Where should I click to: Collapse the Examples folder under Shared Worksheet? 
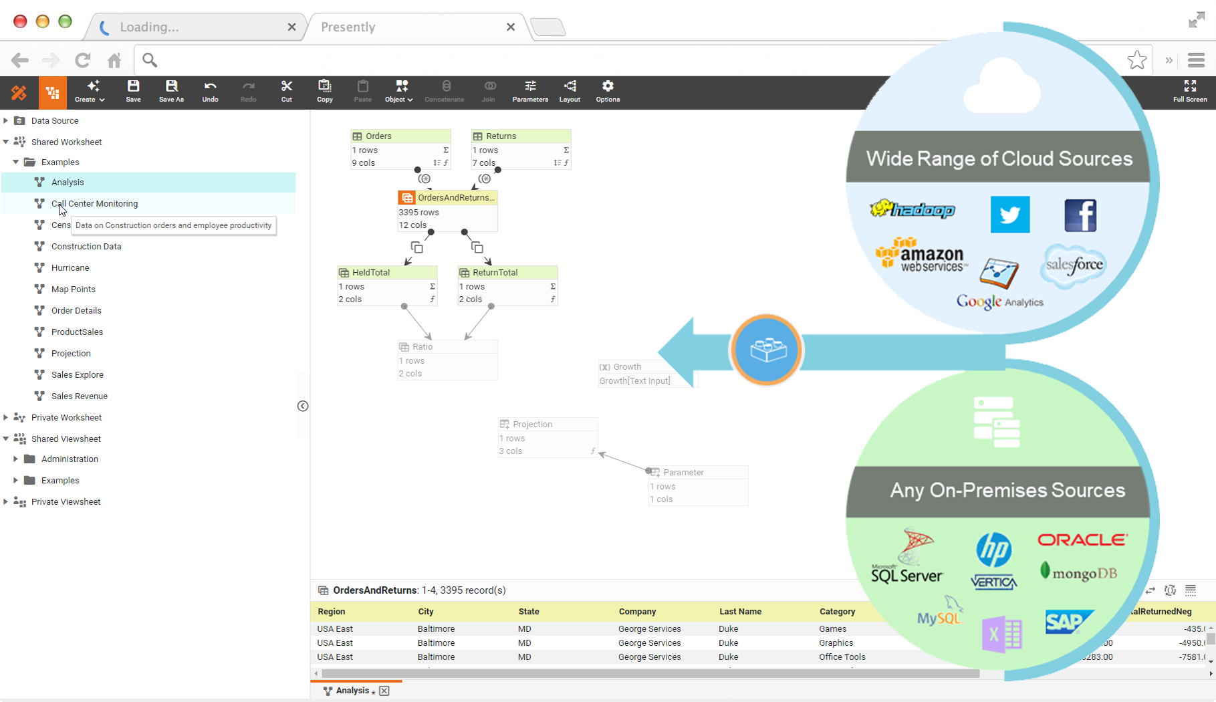(x=16, y=162)
